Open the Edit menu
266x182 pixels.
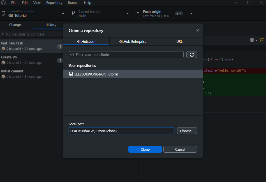[25, 3]
